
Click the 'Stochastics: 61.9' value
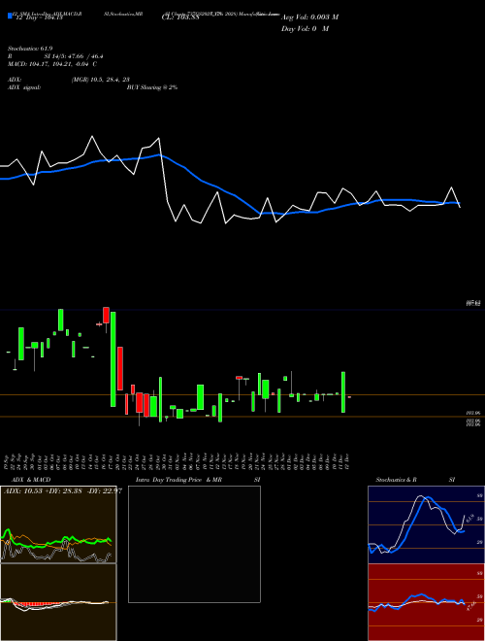30,49
